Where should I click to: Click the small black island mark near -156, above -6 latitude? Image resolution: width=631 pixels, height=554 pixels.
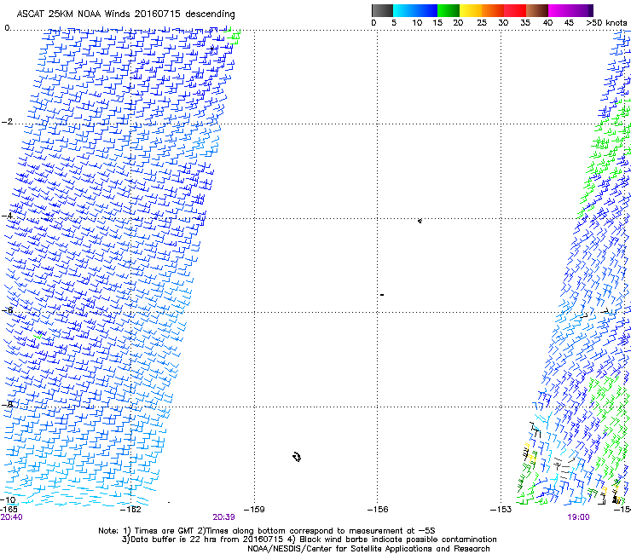pyautogui.click(x=382, y=295)
